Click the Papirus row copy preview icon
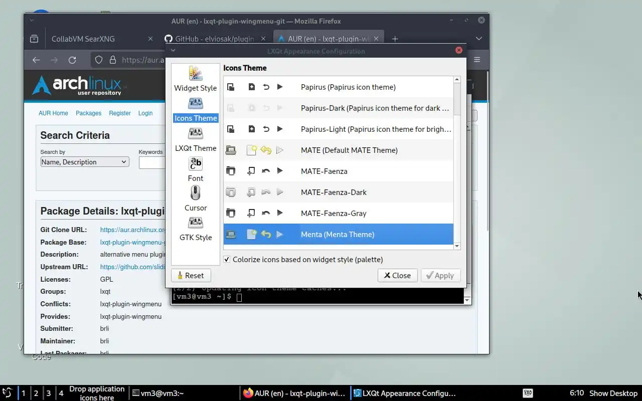642x401 pixels. tap(231, 87)
